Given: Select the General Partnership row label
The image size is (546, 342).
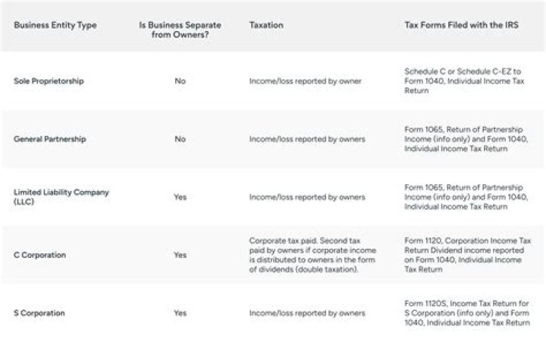Looking at the screenshot, I should (50, 139).
